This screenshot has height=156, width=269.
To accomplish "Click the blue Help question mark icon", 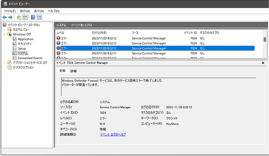I will point(33,17).
